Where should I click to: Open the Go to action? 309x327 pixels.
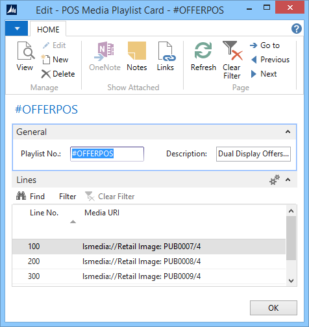pyautogui.click(x=265, y=45)
